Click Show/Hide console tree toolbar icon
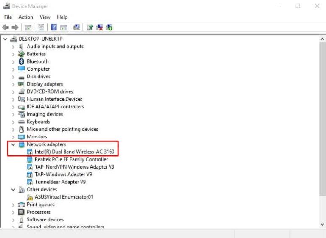This screenshot has width=326, height=238. click(x=28, y=28)
